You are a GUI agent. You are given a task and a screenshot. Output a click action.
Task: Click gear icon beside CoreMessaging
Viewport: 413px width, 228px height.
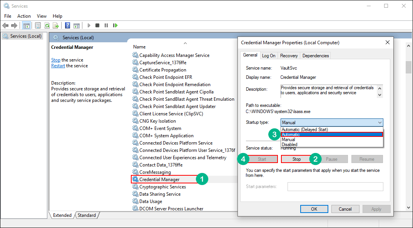(135, 172)
